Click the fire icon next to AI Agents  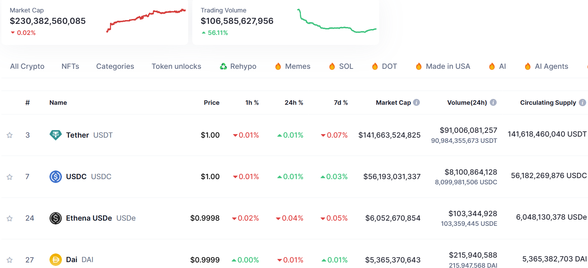click(x=528, y=66)
